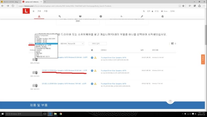
Task: Go forward with the browser forward arrow
Action: 8,6
